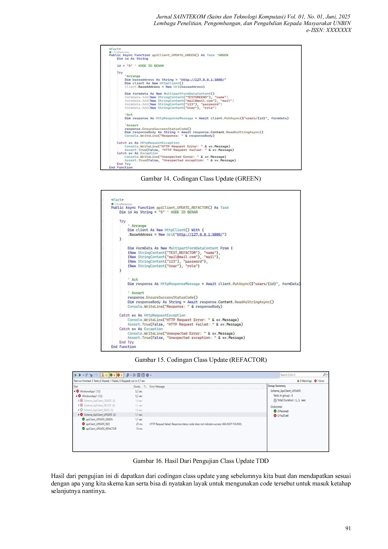The height and width of the screenshot is (549, 388).
Task: Expand the Schema_ApiClient_READ (3) node
Action: pos(79,410)
